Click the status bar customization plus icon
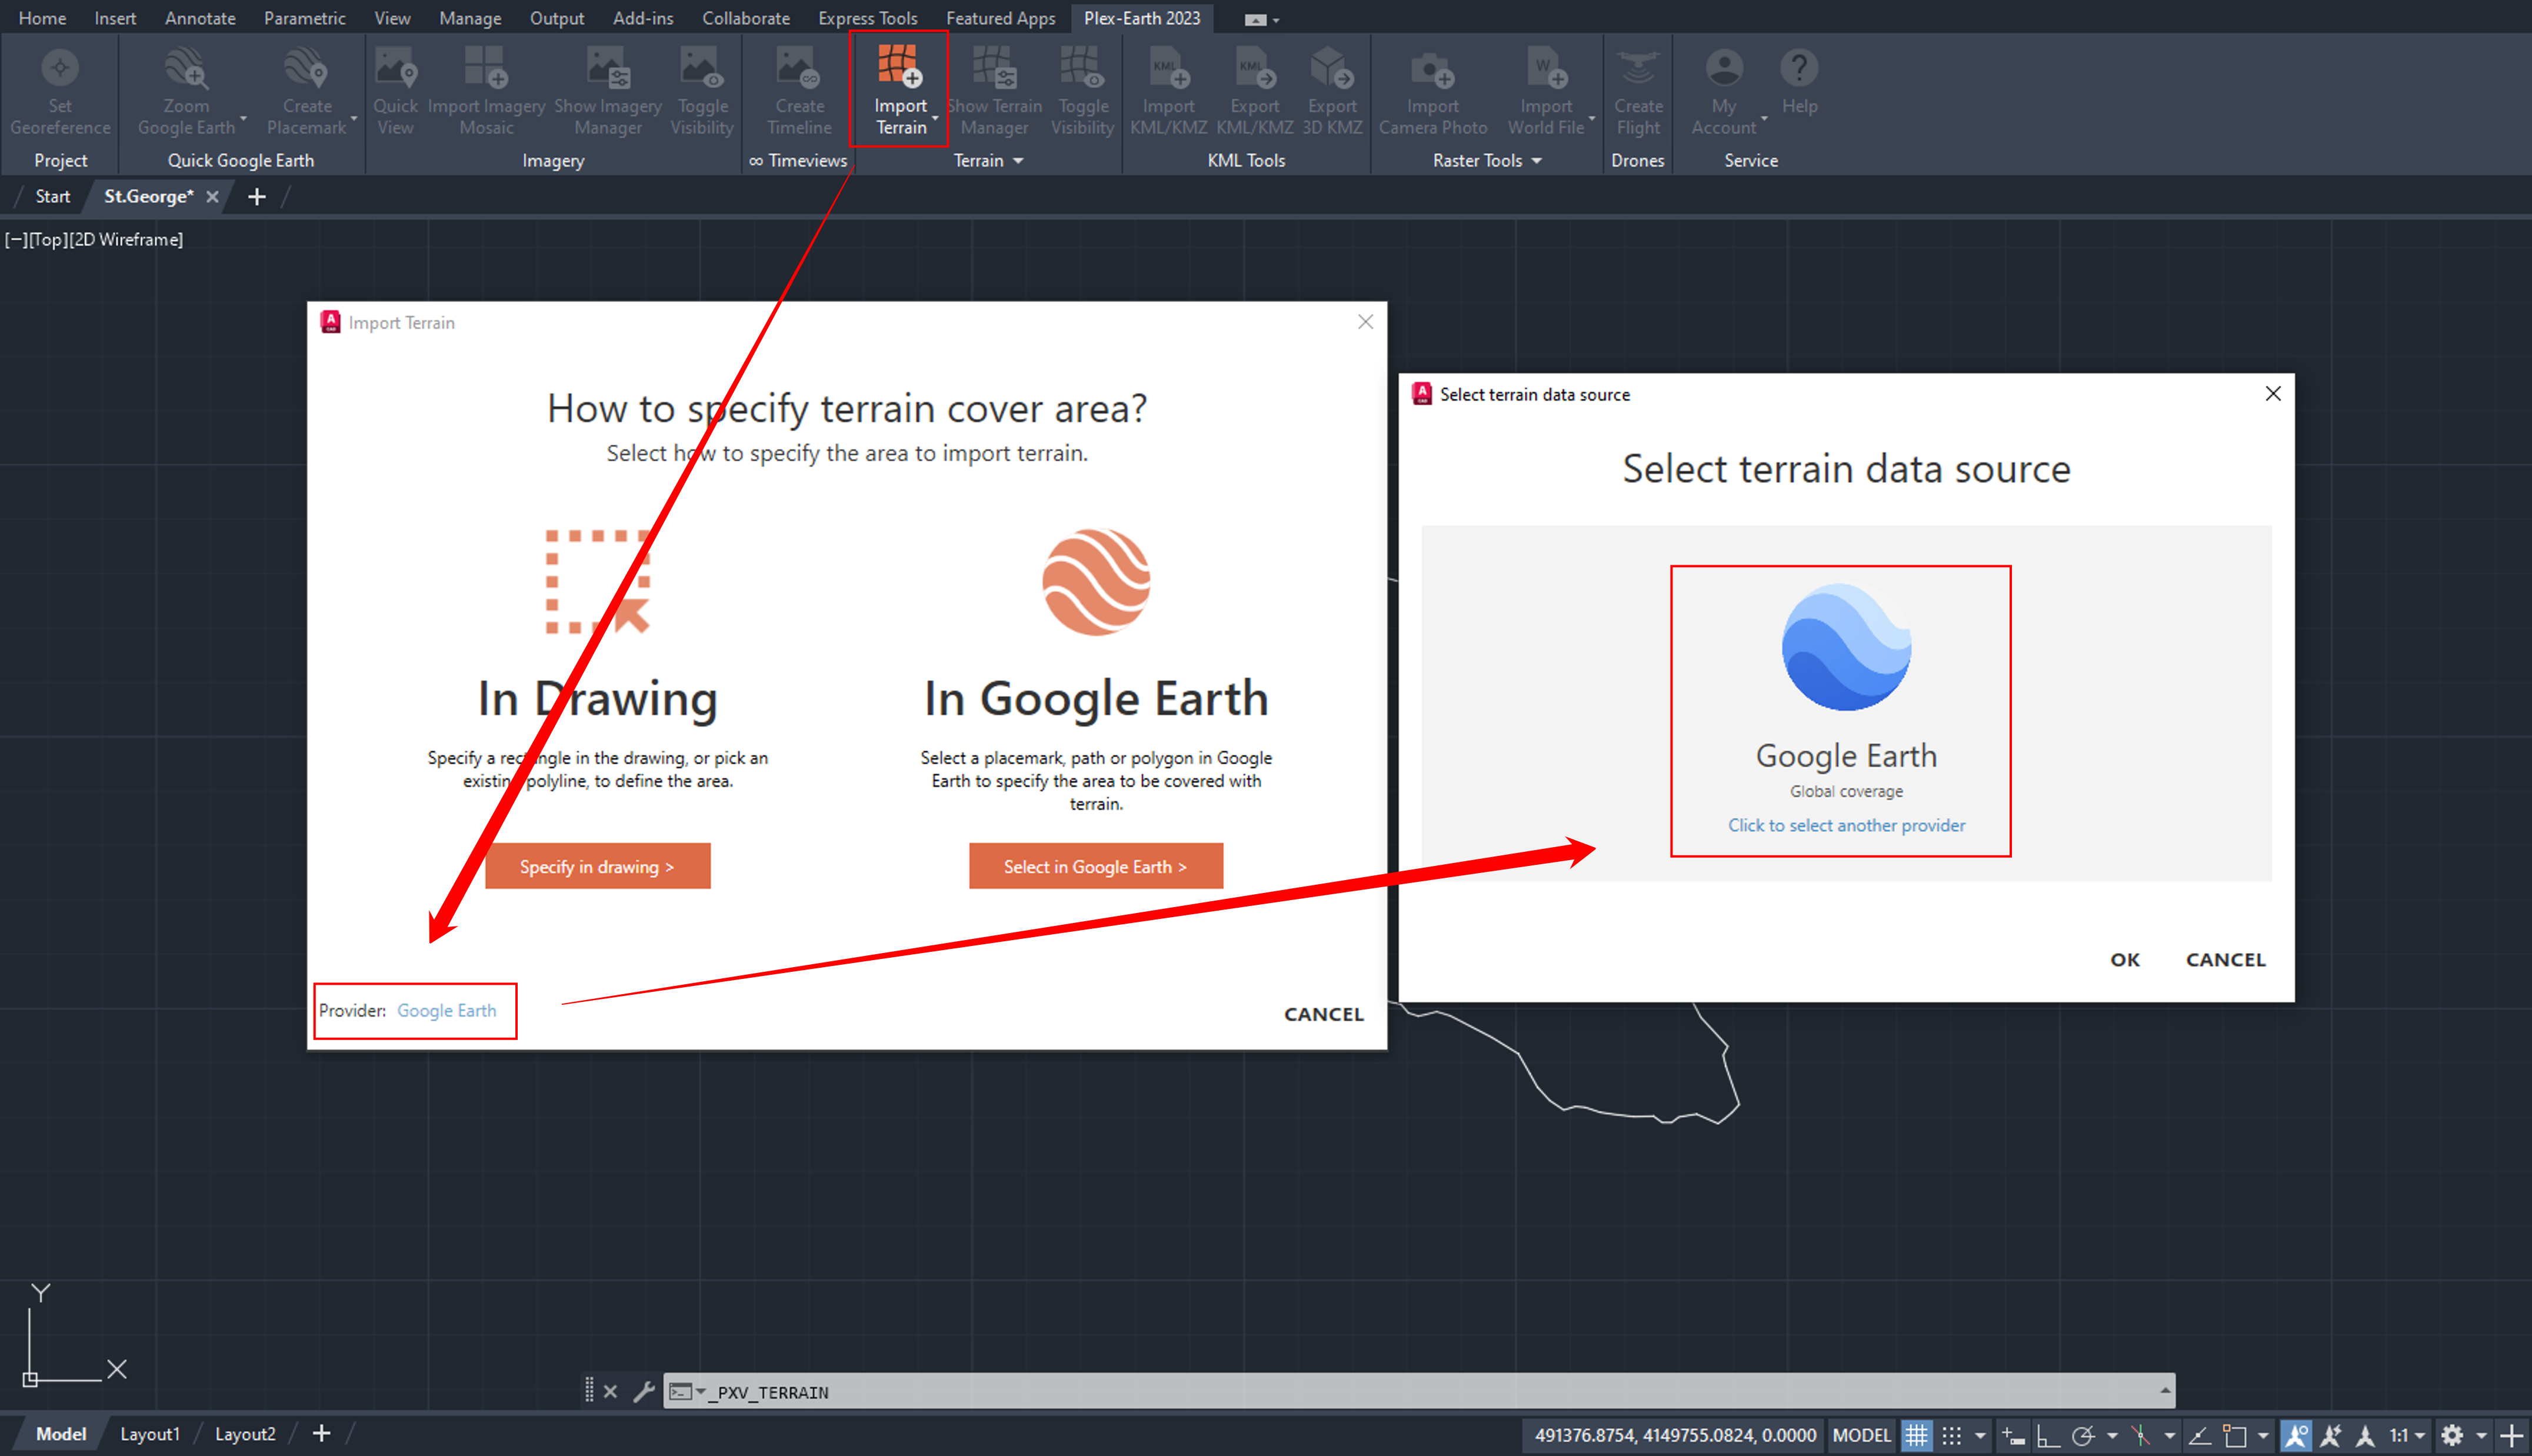This screenshot has width=2532, height=1456. 2512,1435
